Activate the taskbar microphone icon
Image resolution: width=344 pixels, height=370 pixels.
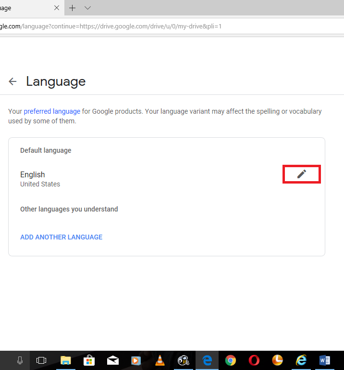point(20,360)
